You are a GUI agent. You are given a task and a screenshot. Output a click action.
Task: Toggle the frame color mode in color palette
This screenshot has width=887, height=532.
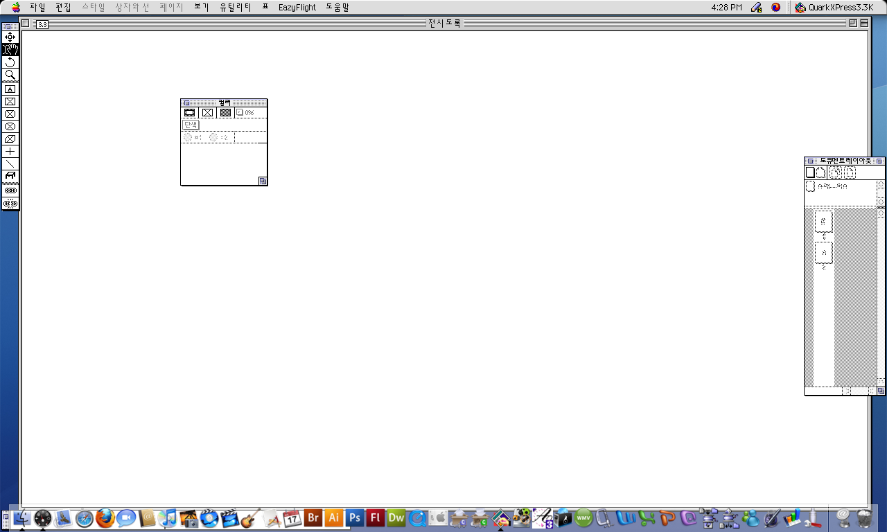point(189,112)
